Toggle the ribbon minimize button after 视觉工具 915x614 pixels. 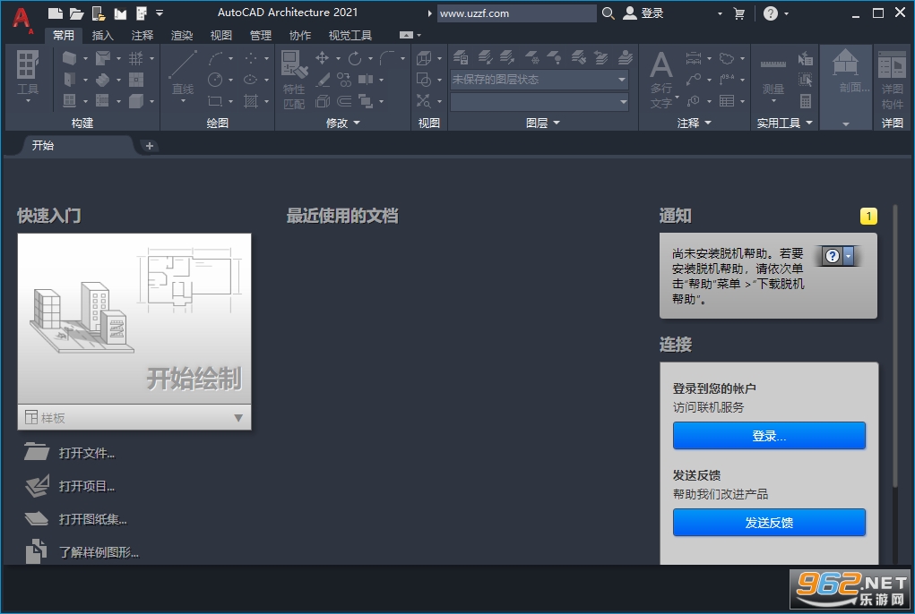point(406,36)
